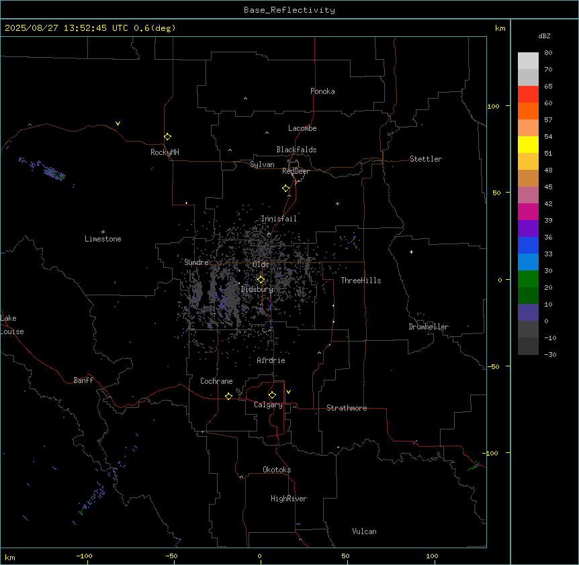Click the Stettler city label
The width and height of the screenshot is (579, 565).
pos(426,159)
